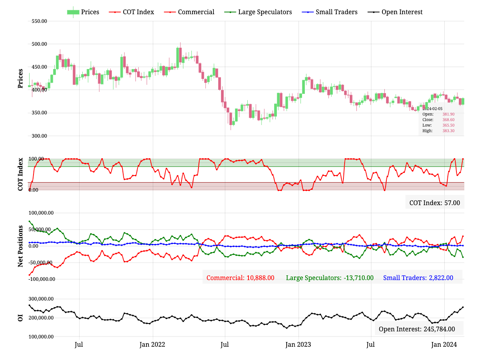
Task: Click the 450.00 price axis label
Action: click(x=39, y=67)
